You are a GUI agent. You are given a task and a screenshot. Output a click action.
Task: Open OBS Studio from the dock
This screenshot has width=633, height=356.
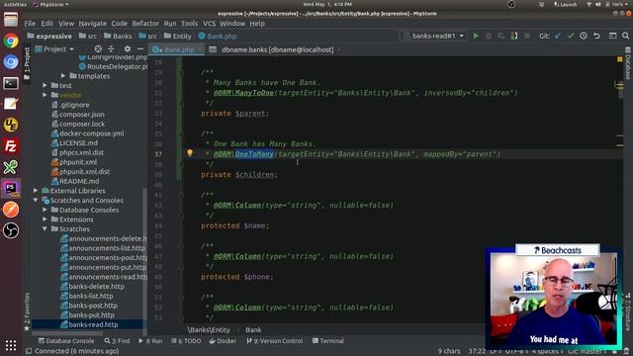11,230
